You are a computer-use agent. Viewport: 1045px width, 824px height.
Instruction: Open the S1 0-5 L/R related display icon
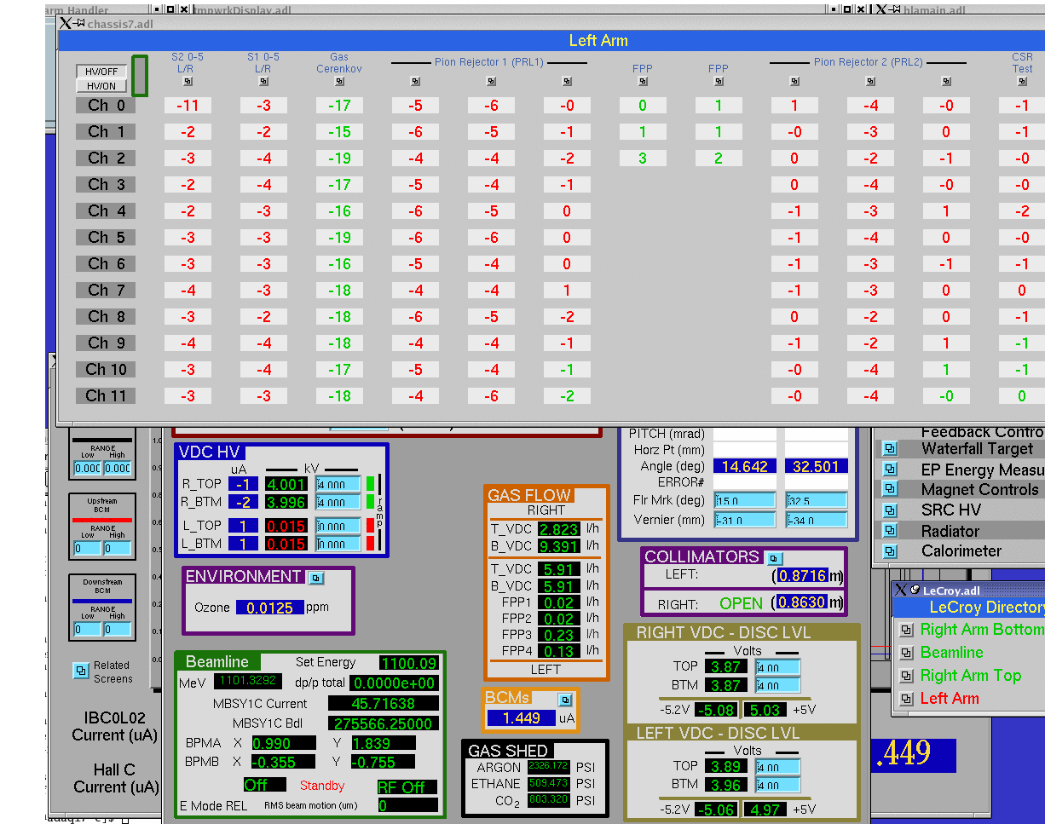coord(263,82)
